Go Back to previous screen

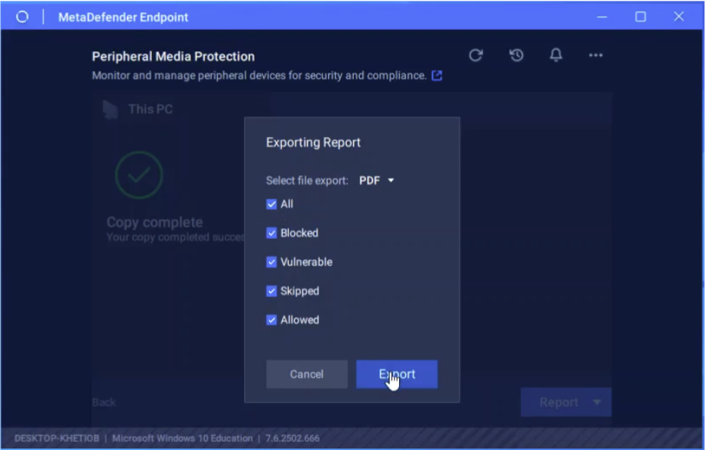pyautogui.click(x=104, y=402)
